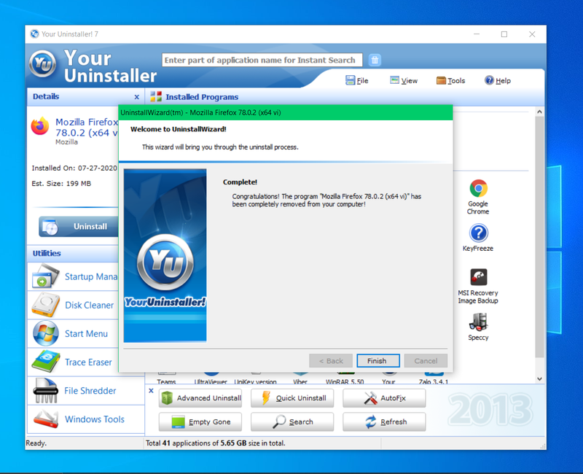This screenshot has height=474, width=583.
Task: Click the AutoFix button
Action: click(x=384, y=398)
